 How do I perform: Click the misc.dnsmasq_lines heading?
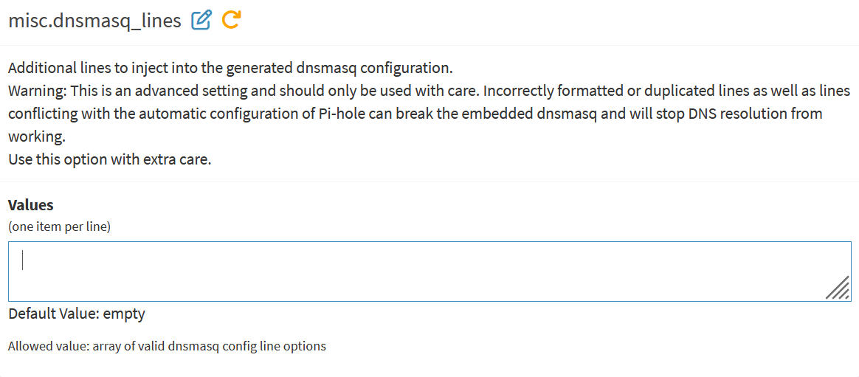click(94, 21)
